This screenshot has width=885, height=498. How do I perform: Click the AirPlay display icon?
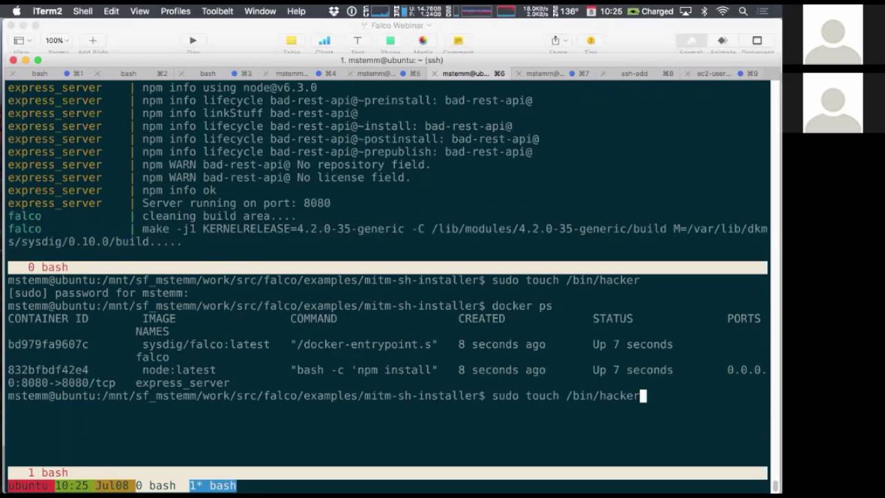tap(686, 11)
